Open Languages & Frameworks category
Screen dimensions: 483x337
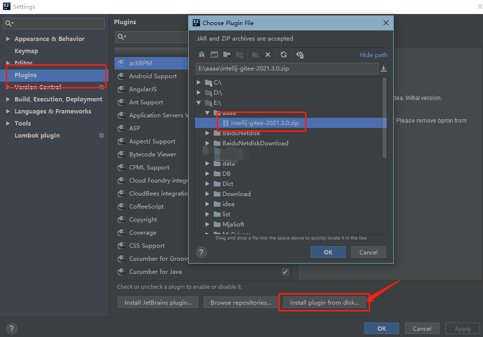pyautogui.click(x=53, y=112)
